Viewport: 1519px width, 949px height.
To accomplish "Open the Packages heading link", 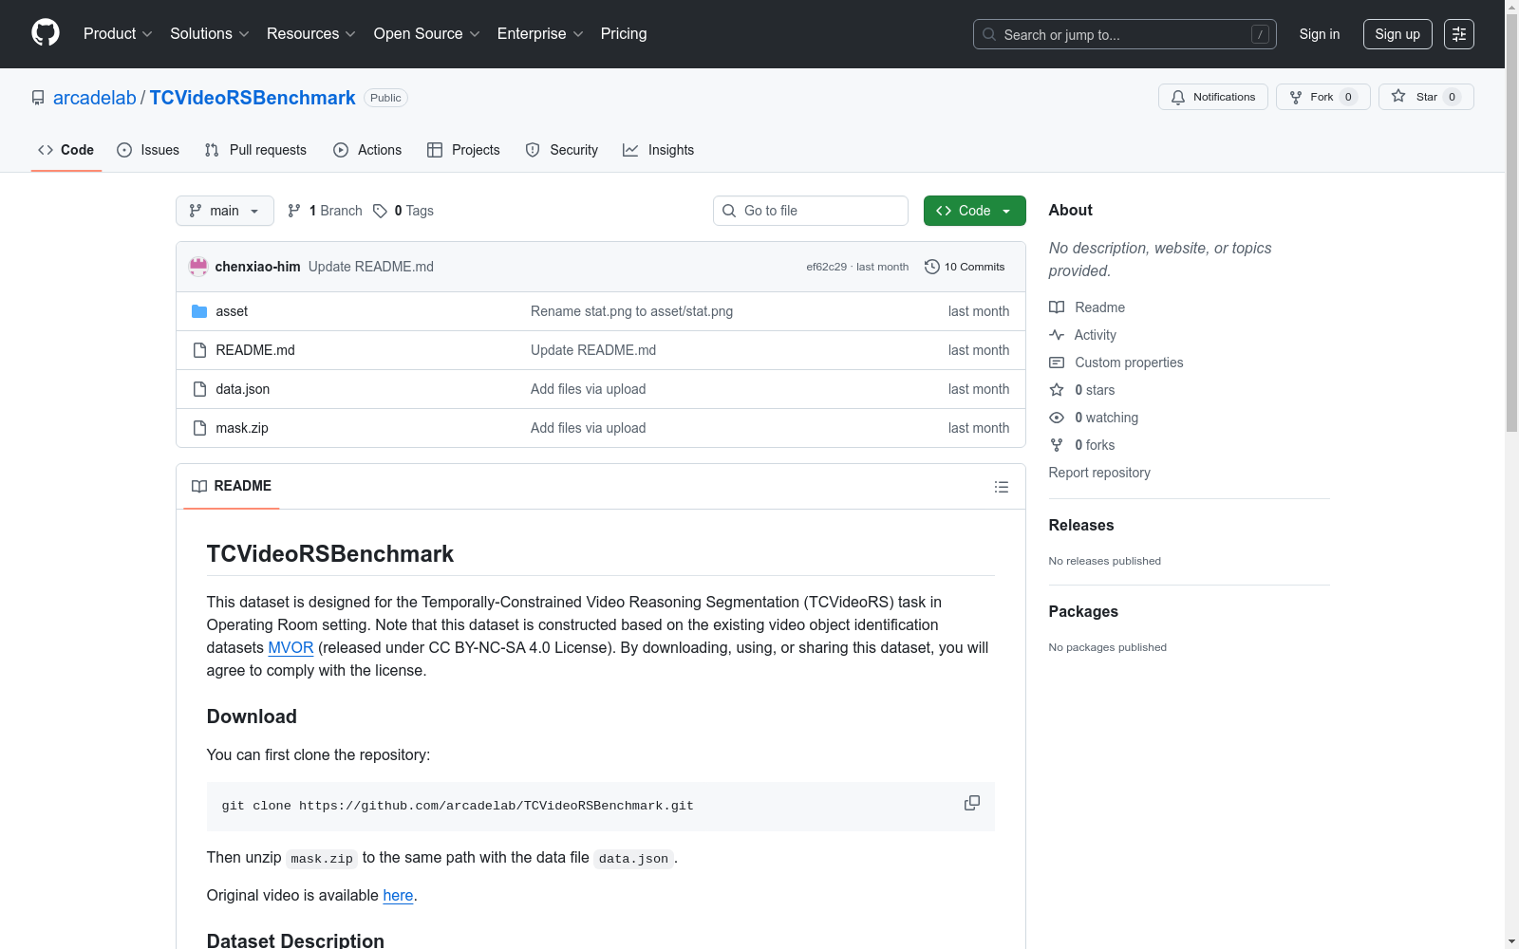I will 1083,611.
